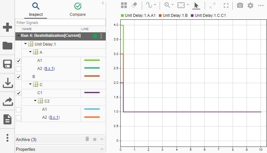
Task: Open the A2 (5 x 1) link under A
Action: 49,69
